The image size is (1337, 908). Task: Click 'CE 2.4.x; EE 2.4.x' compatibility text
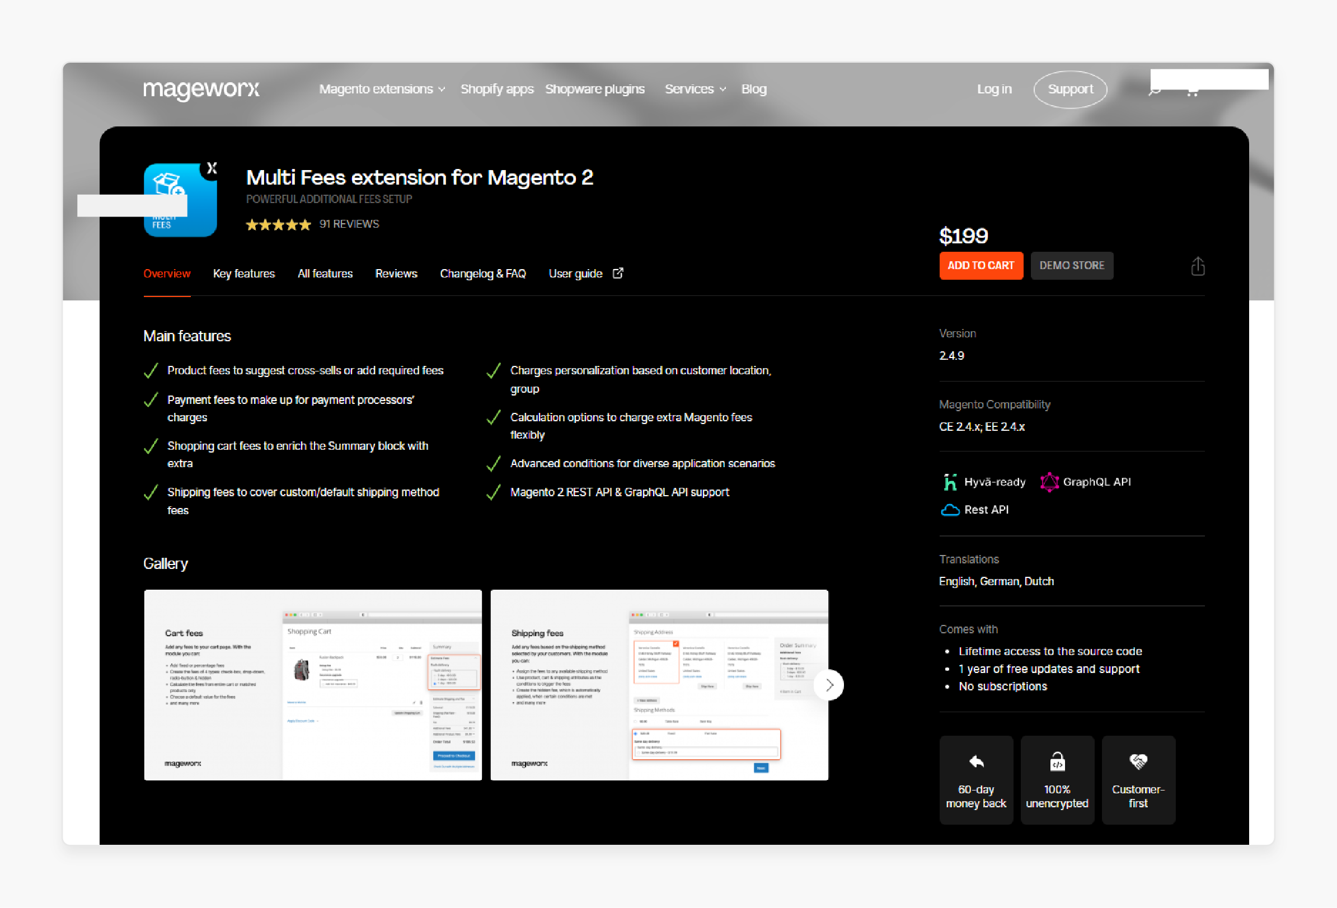(982, 427)
